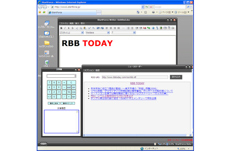
Task: Click calculator sin key
Action: point(74,87)
